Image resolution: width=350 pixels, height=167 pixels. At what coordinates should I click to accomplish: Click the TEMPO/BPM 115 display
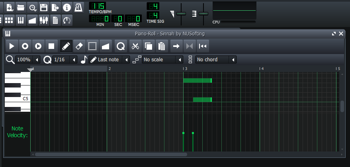point(98,6)
